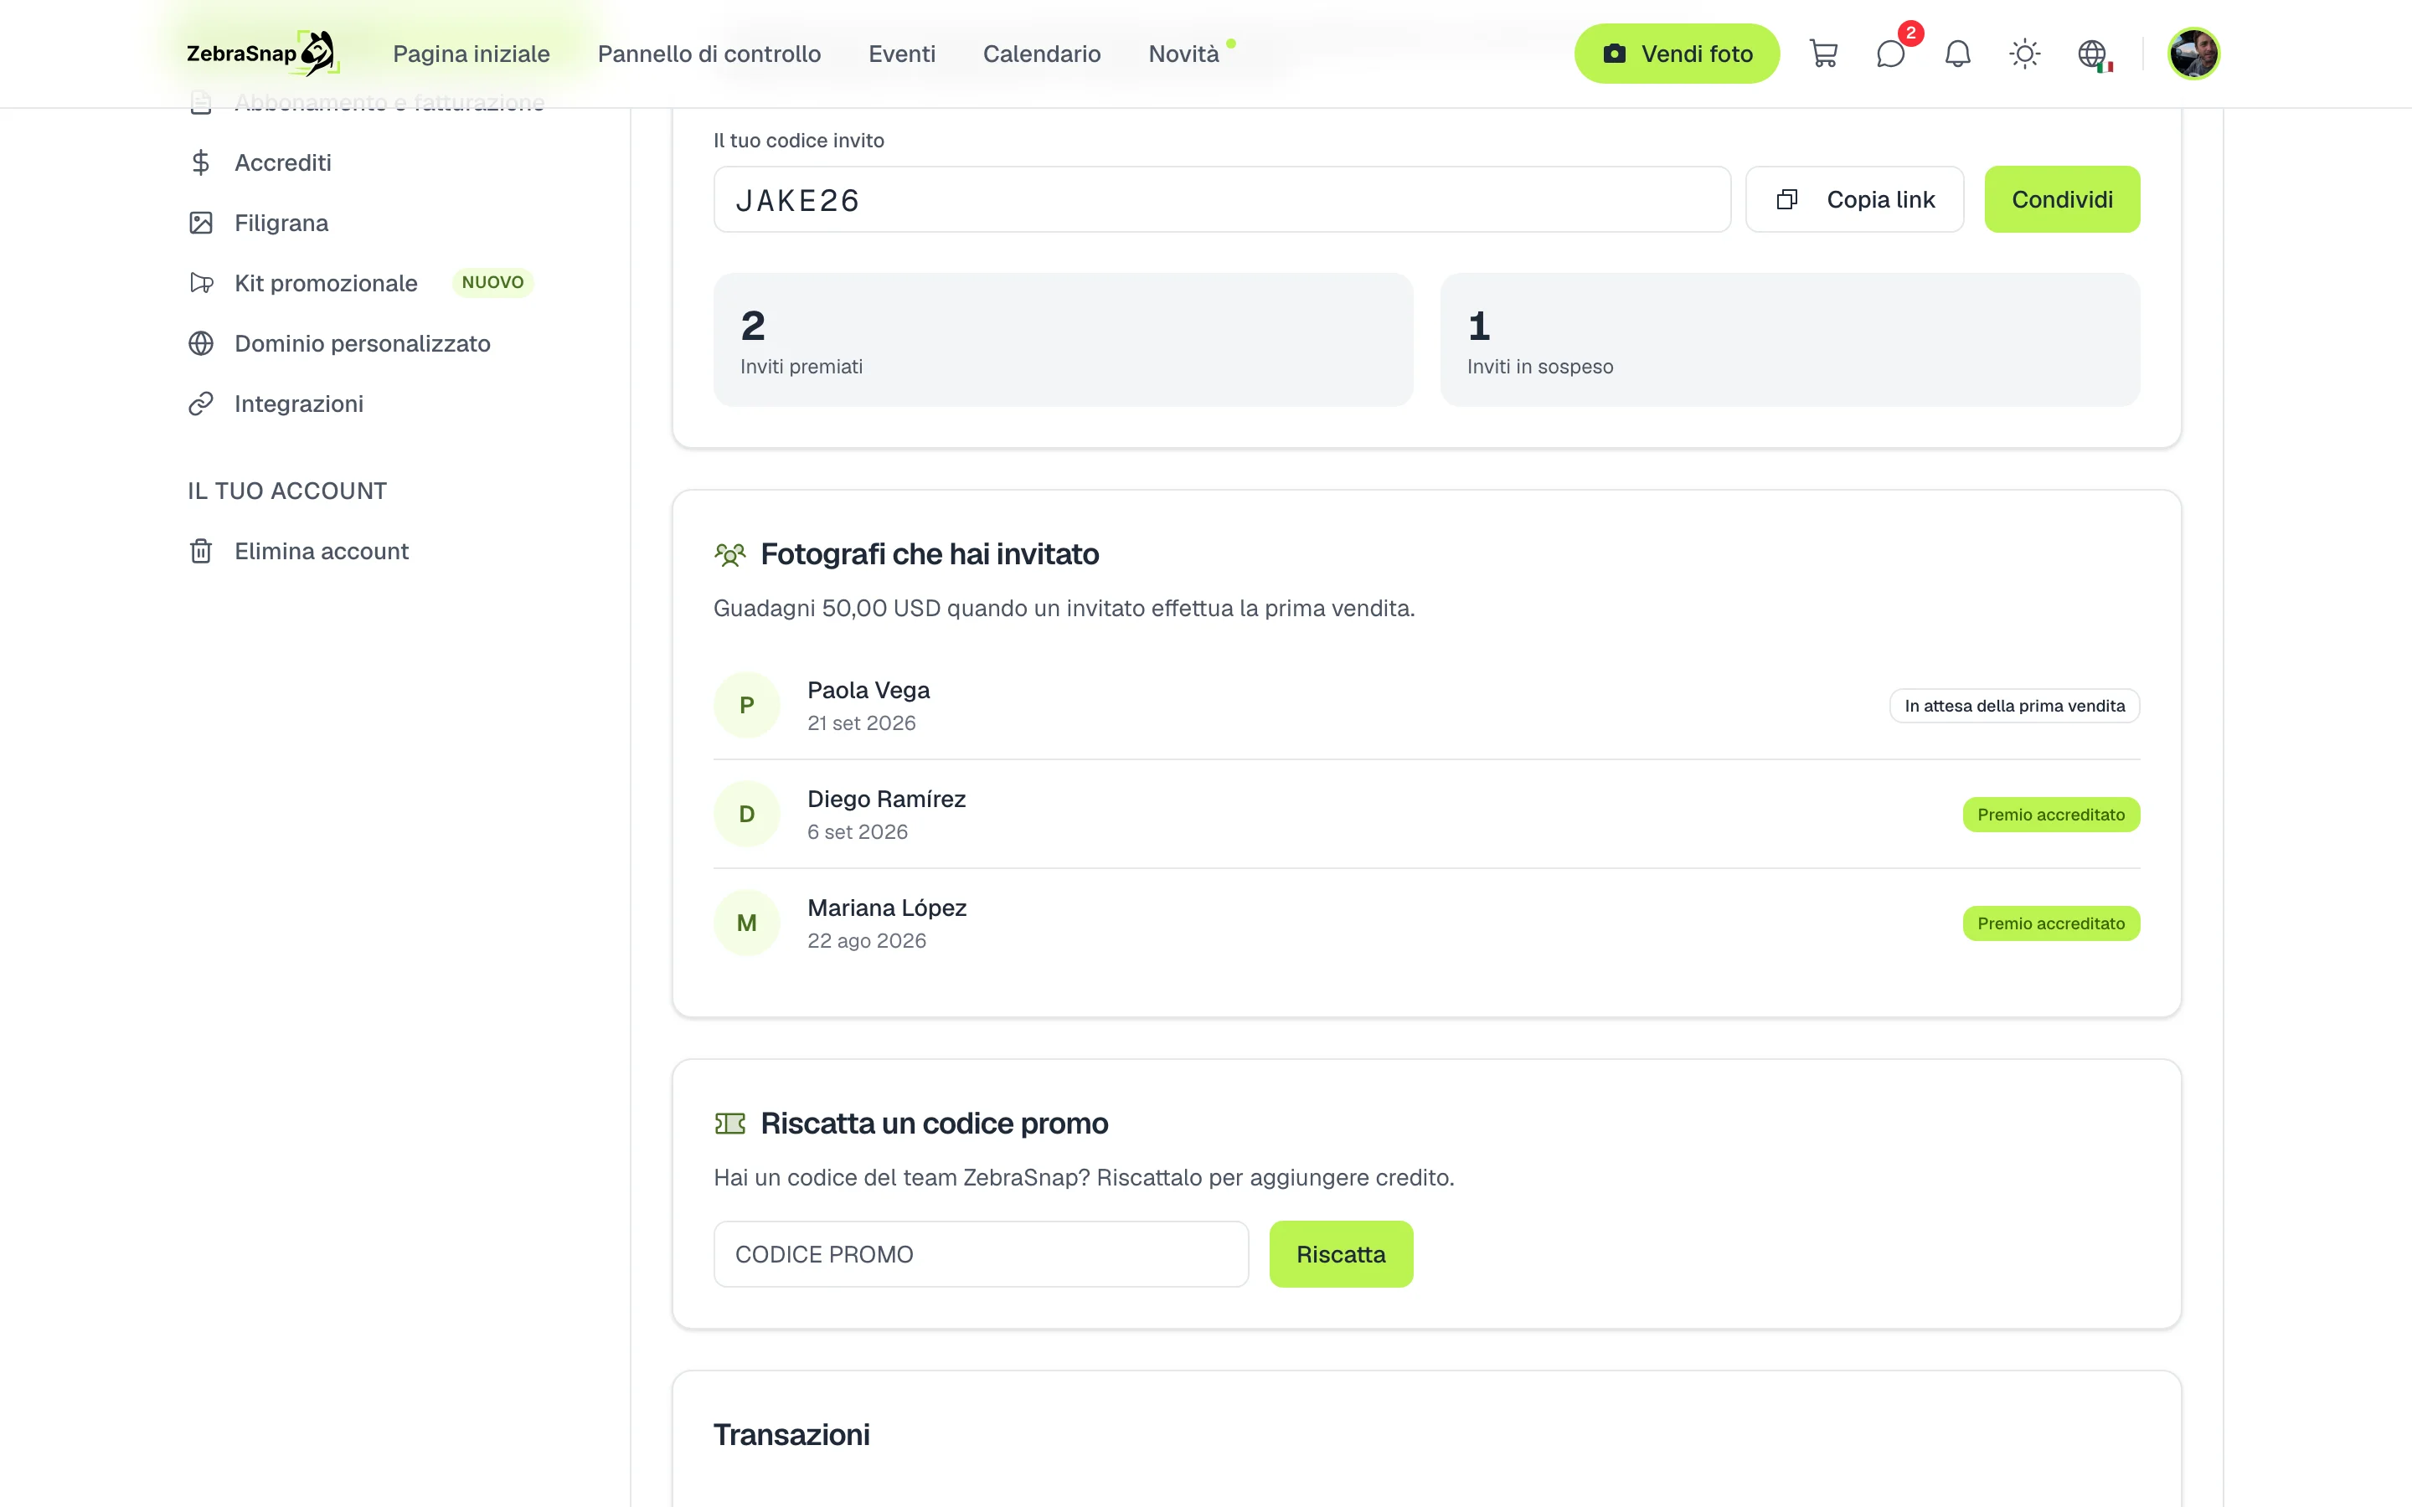Click the camera icon in Vendi foto
The image size is (2412, 1507).
[x=1614, y=54]
